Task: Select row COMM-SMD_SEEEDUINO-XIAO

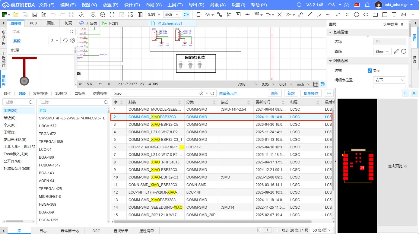Action: point(222,207)
